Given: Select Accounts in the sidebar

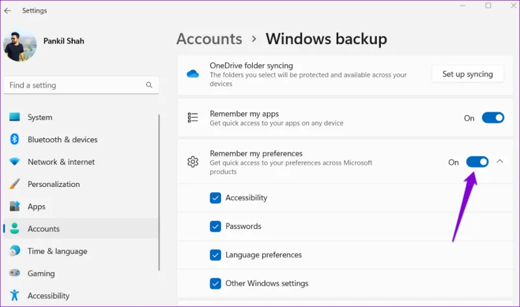Looking at the screenshot, I should pyautogui.click(x=81, y=228).
